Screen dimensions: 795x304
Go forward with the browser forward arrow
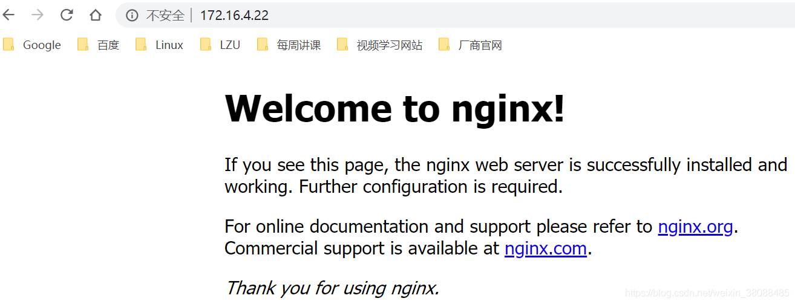point(38,15)
